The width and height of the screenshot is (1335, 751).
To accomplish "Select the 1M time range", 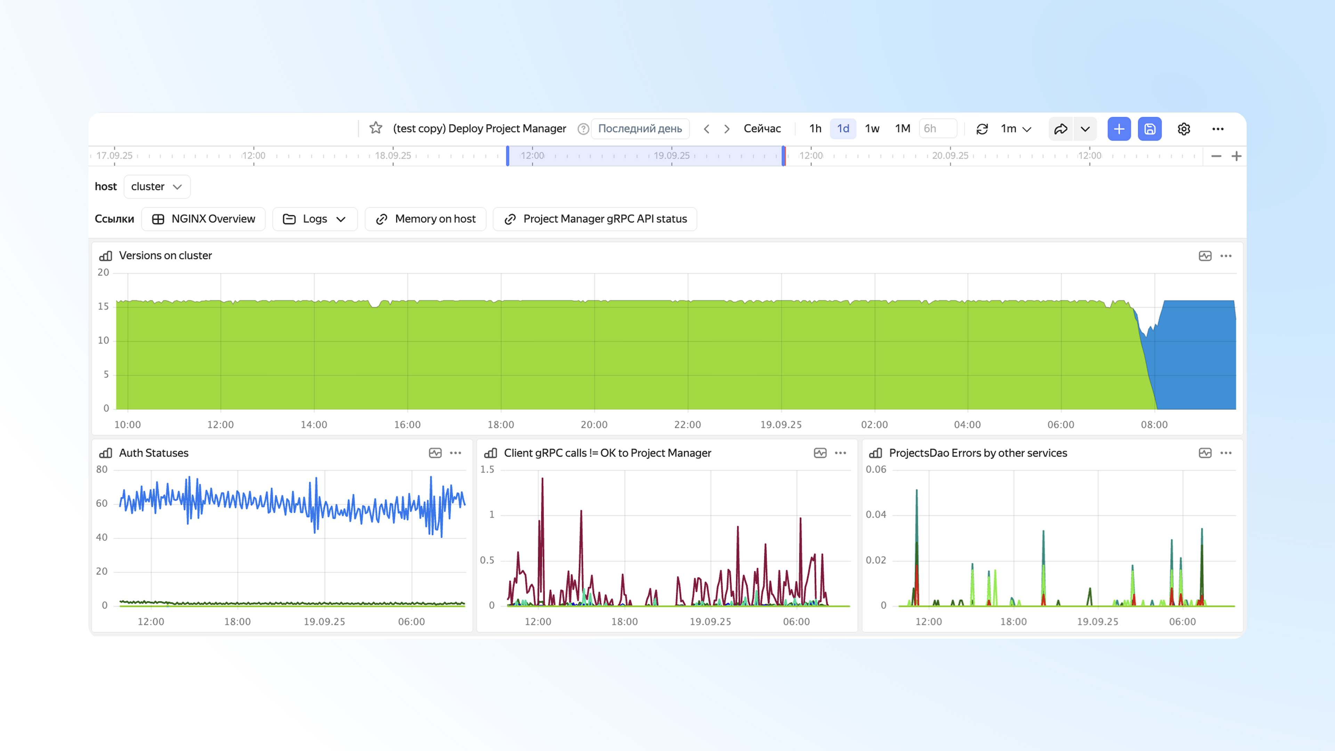I will 902,129.
